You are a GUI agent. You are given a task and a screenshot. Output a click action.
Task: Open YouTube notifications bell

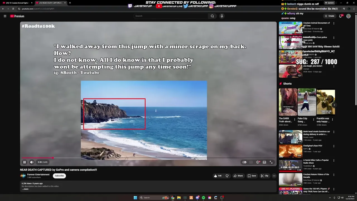[x=340, y=16]
